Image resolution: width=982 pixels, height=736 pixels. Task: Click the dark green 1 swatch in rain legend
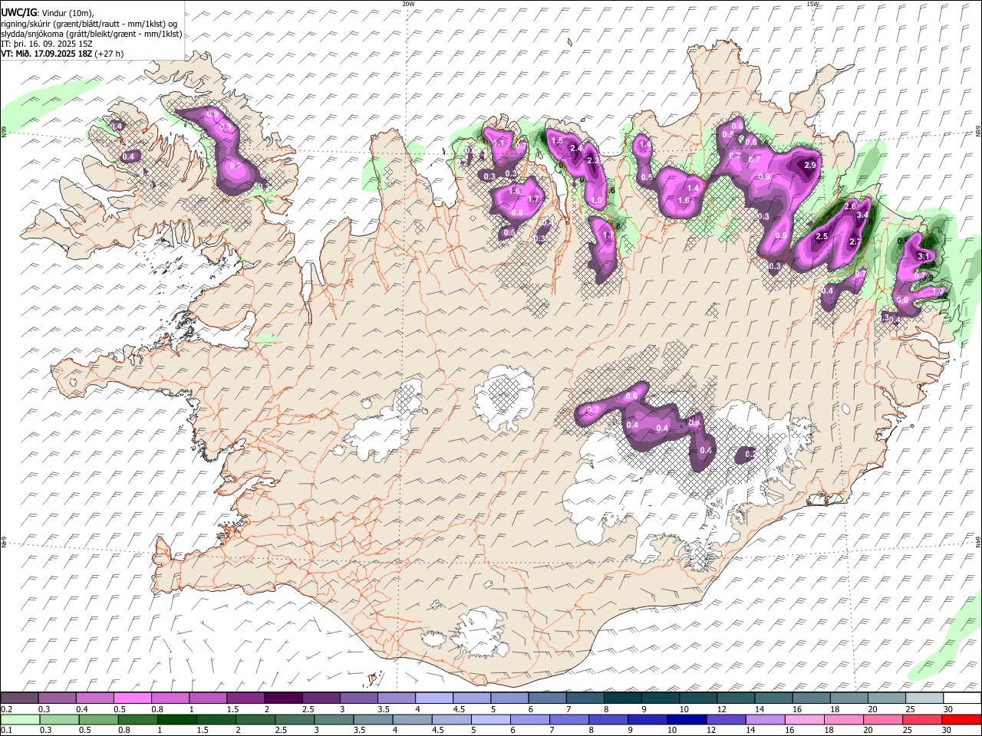point(176,719)
